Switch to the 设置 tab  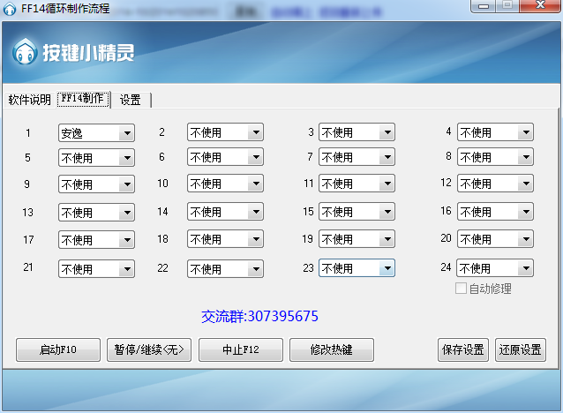tap(131, 100)
